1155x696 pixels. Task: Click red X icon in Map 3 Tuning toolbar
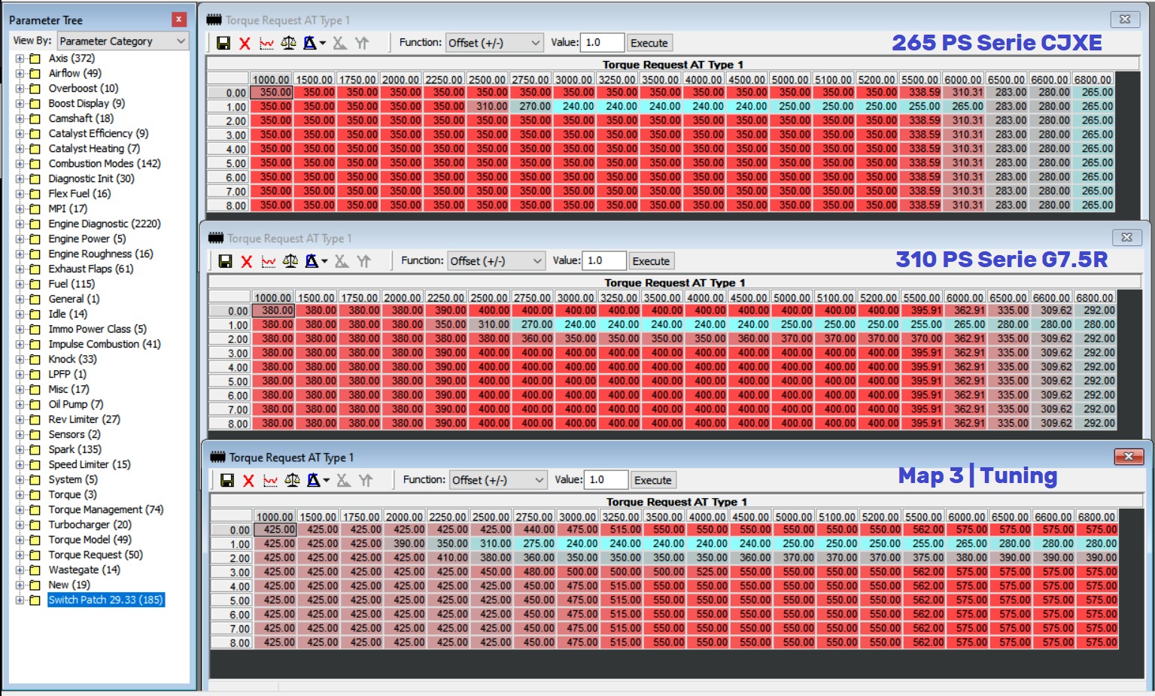click(248, 481)
